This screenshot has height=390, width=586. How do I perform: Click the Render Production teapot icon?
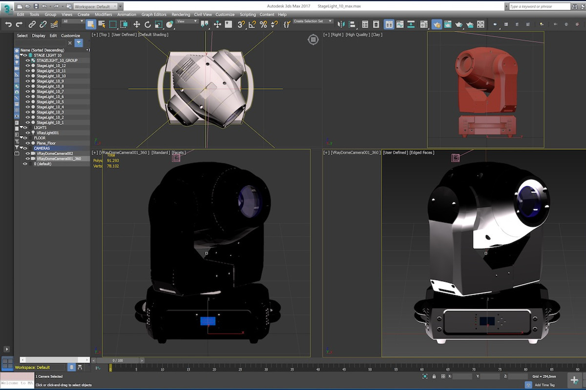click(459, 24)
